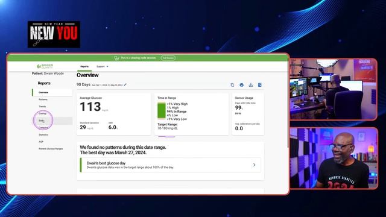Open the Overlay report
386x217 pixels.
(43, 114)
